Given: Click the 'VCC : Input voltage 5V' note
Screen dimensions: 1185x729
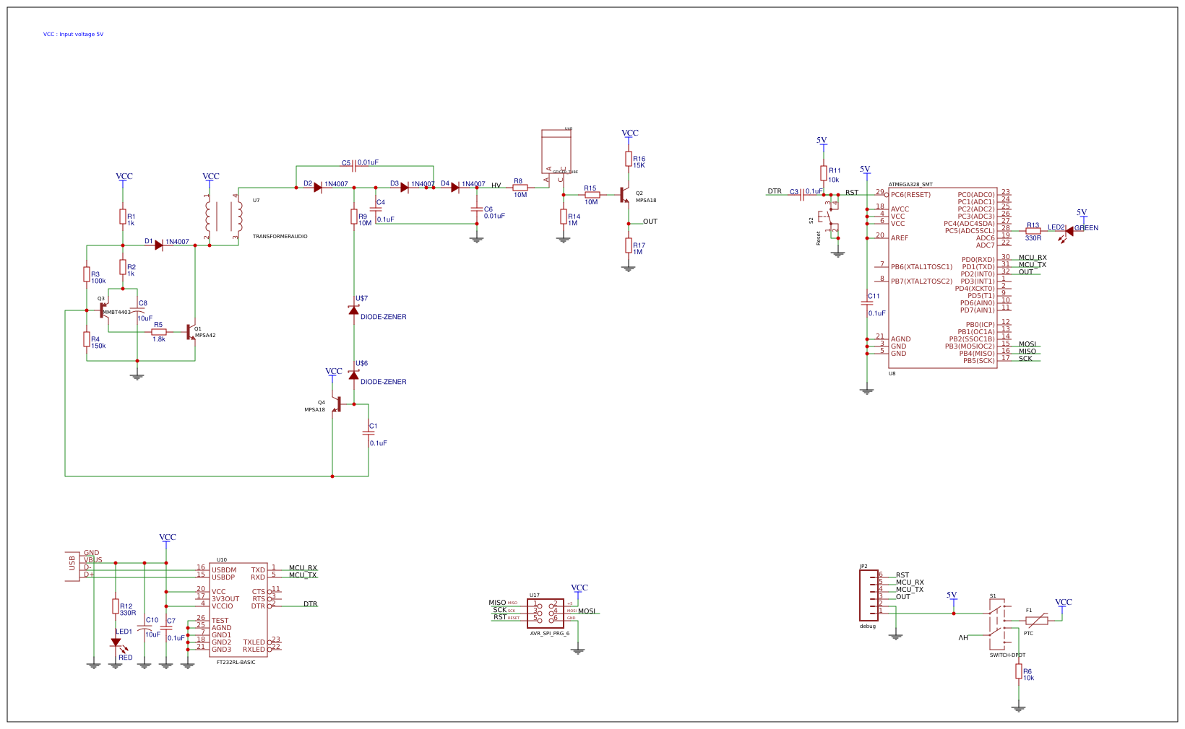Looking at the screenshot, I should tap(73, 34).
